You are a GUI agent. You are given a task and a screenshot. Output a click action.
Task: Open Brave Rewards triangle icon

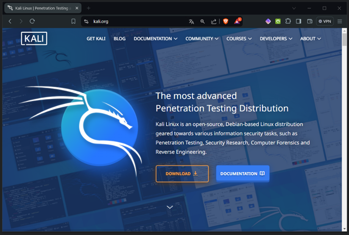pos(237,22)
